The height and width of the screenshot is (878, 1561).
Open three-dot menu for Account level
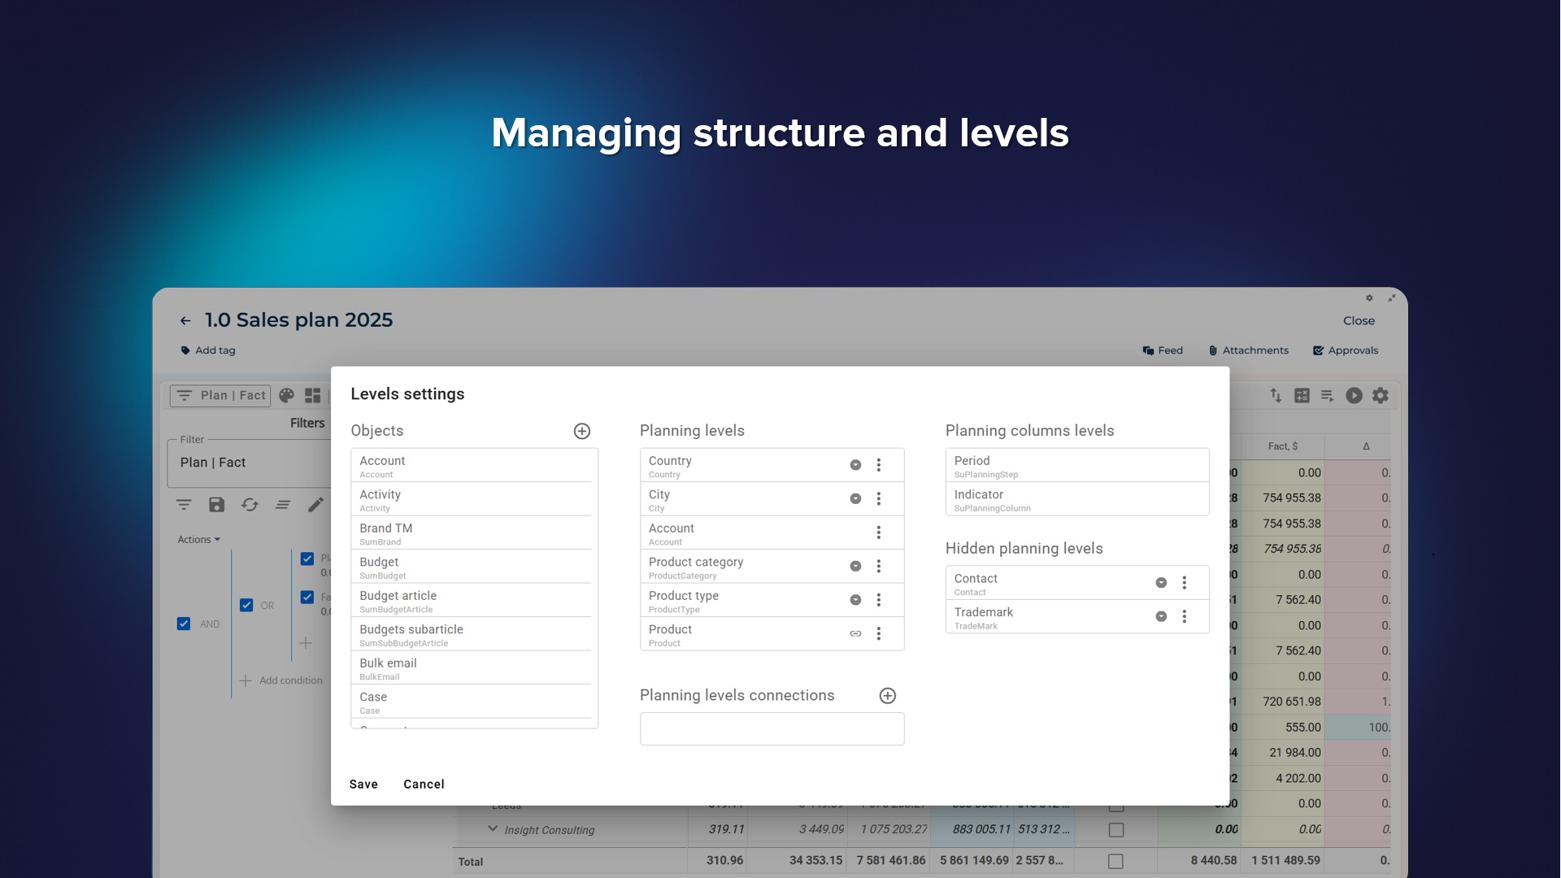[879, 532]
